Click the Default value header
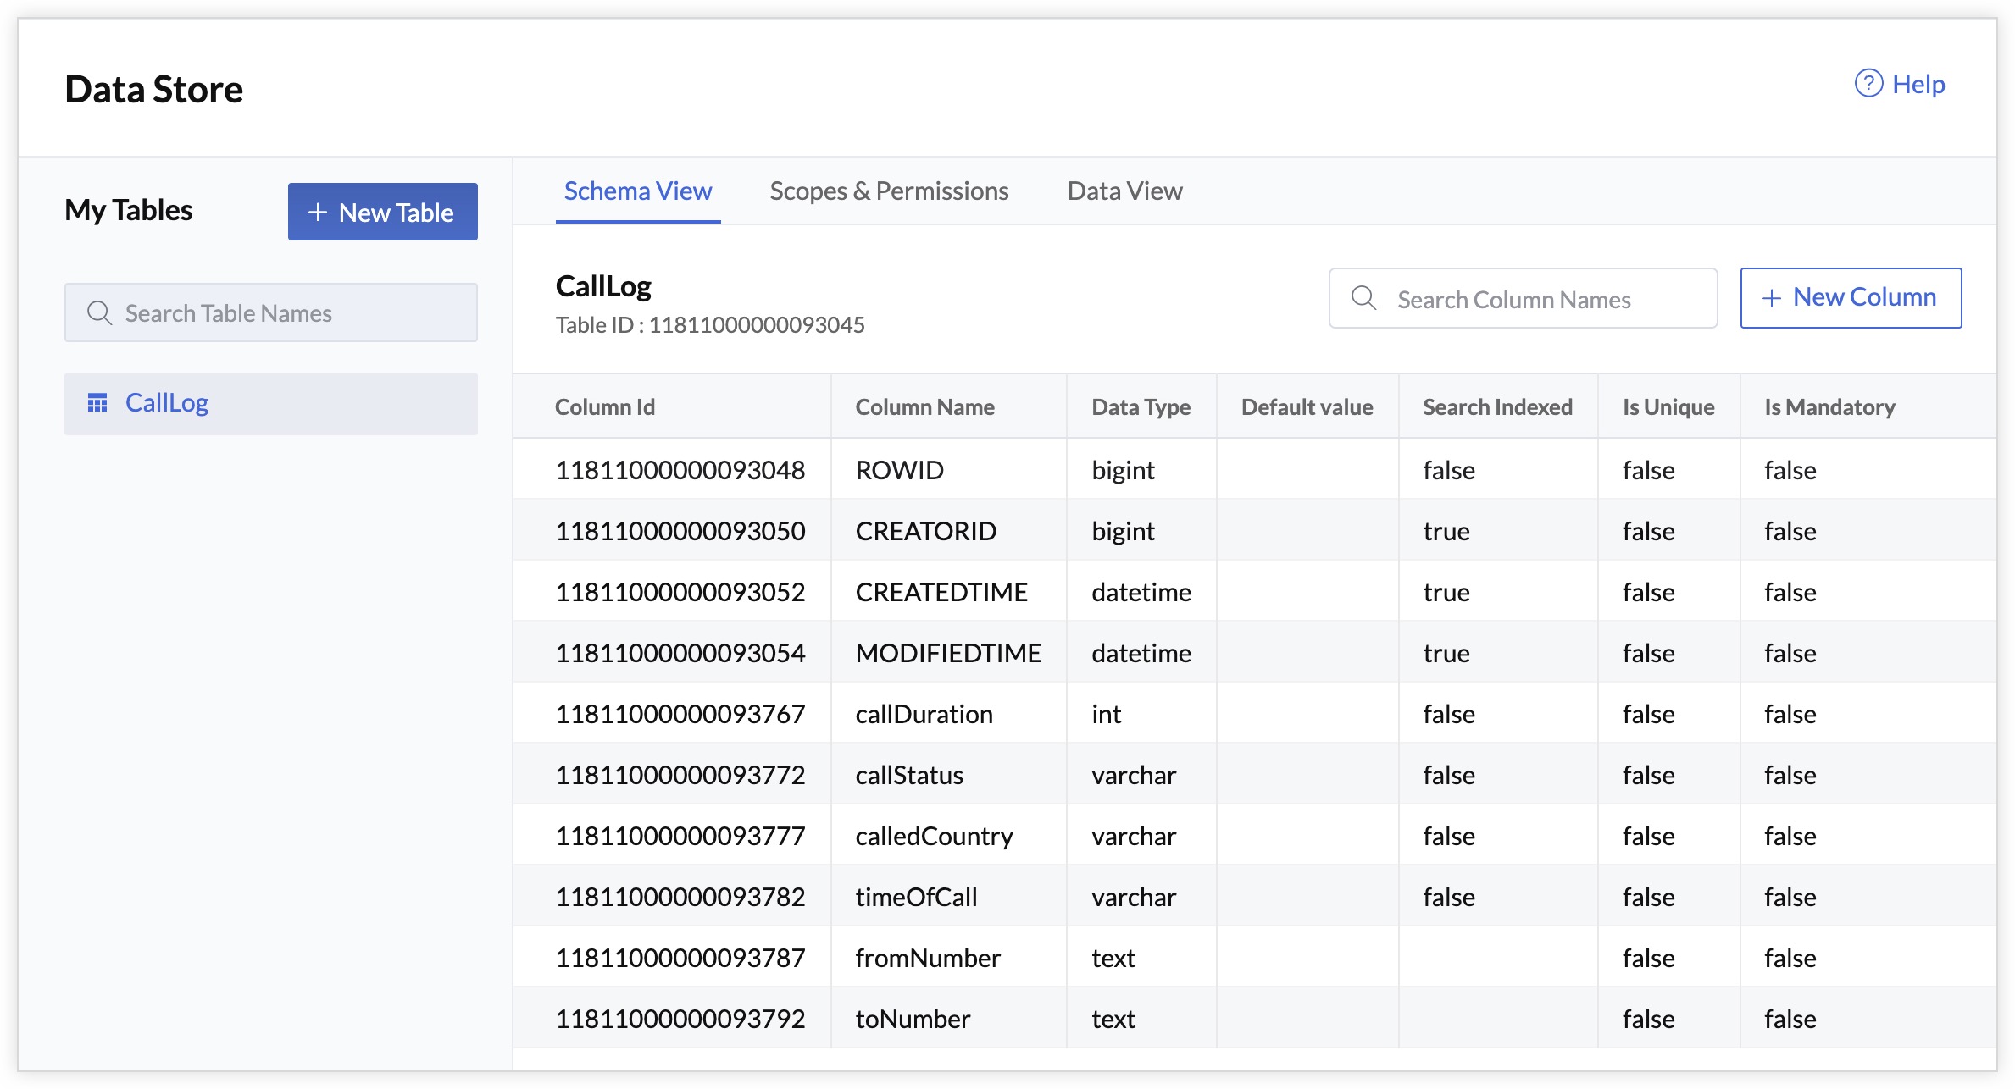The height and width of the screenshot is (1089, 2015). (1307, 407)
